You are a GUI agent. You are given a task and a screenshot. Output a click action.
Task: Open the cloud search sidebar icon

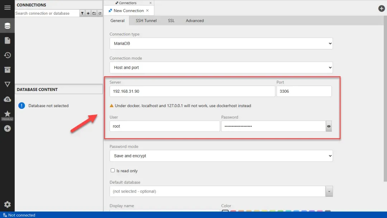(x=8, y=99)
